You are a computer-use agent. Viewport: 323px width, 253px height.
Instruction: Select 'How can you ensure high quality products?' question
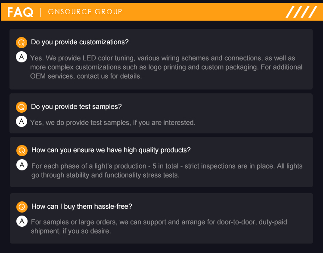(111, 150)
